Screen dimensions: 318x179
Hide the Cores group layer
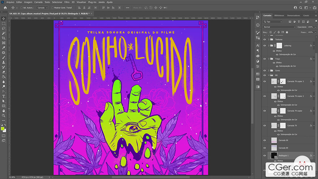click(x=265, y=71)
